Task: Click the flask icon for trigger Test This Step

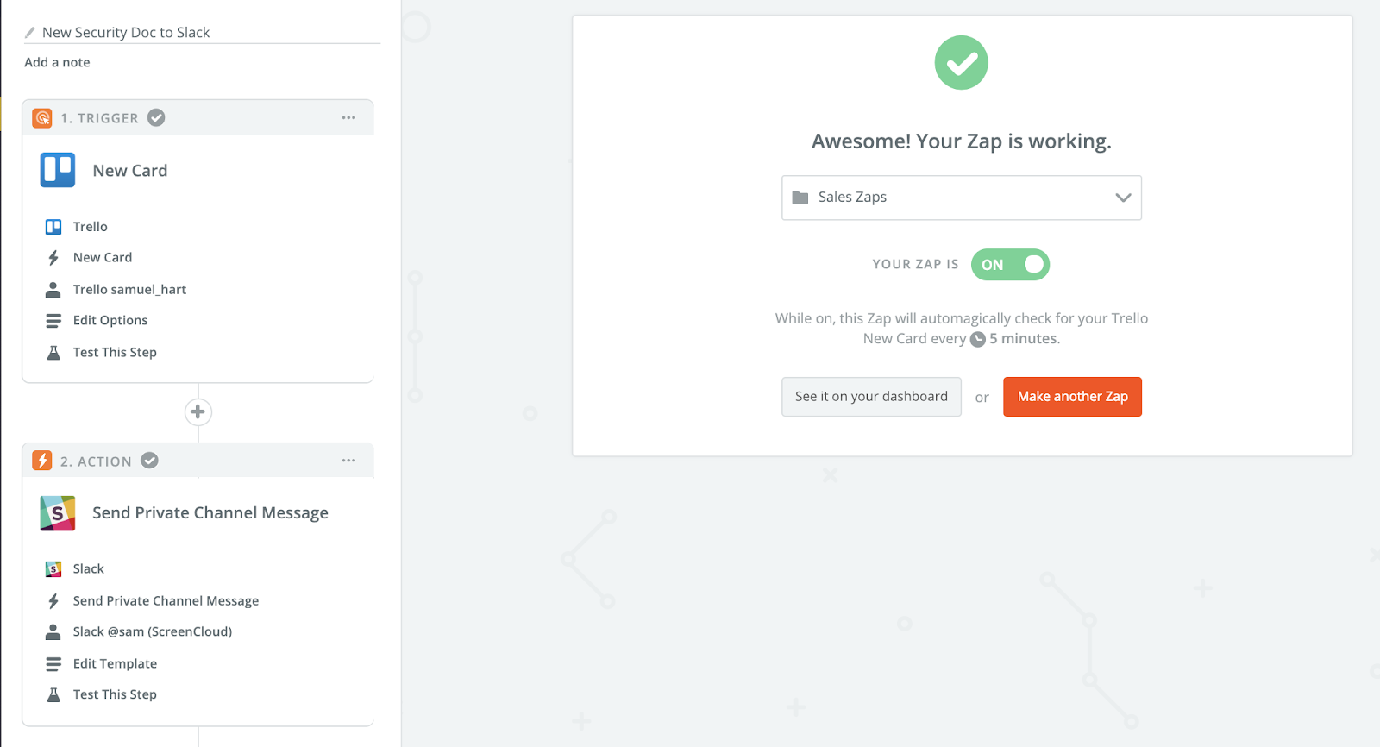Action: tap(53, 352)
